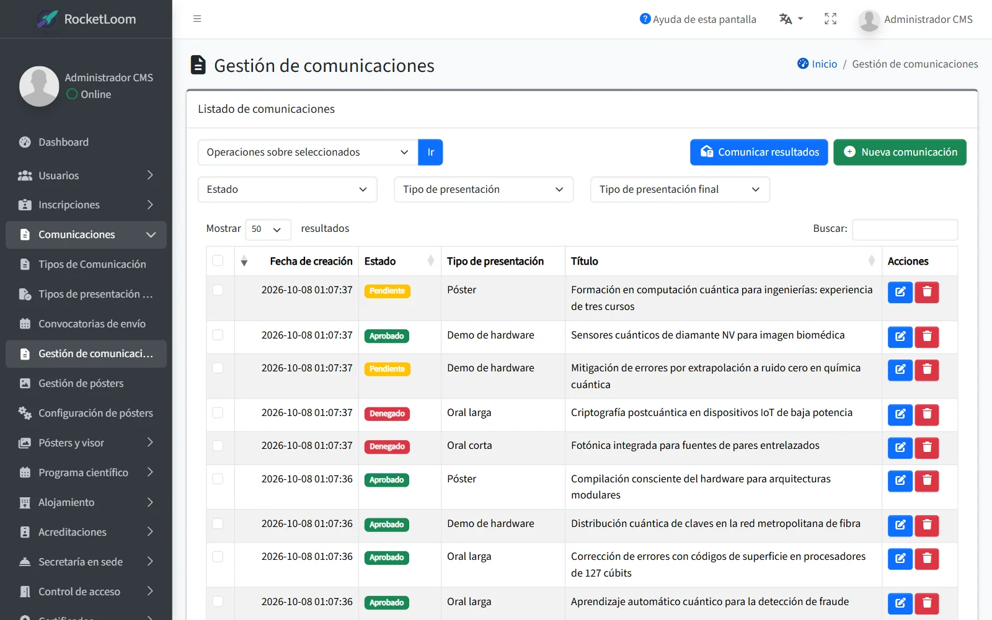Open the Estado filter dropdown
Screen dimensions: 992x620
click(x=287, y=189)
